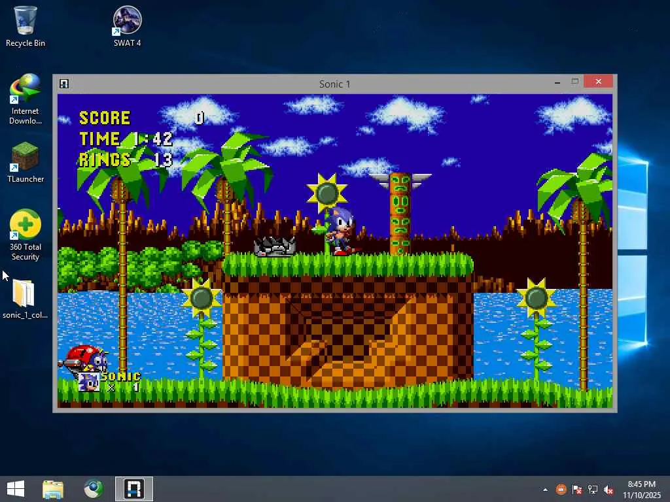Maximize the Sonic 1 window
Screen dimensions: 670x502
[x=574, y=82]
